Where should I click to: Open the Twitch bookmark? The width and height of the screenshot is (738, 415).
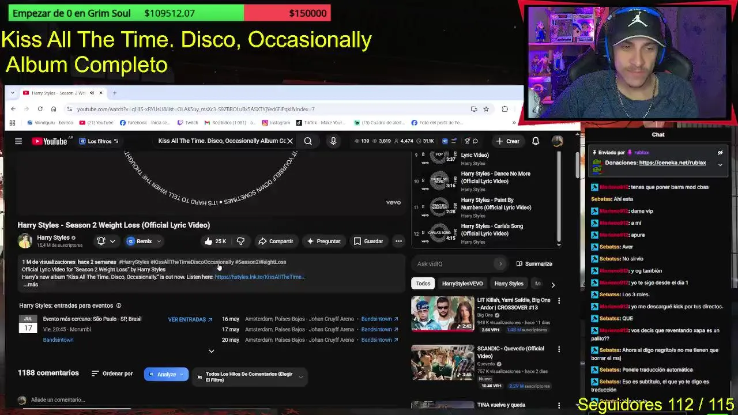click(188, 123)
